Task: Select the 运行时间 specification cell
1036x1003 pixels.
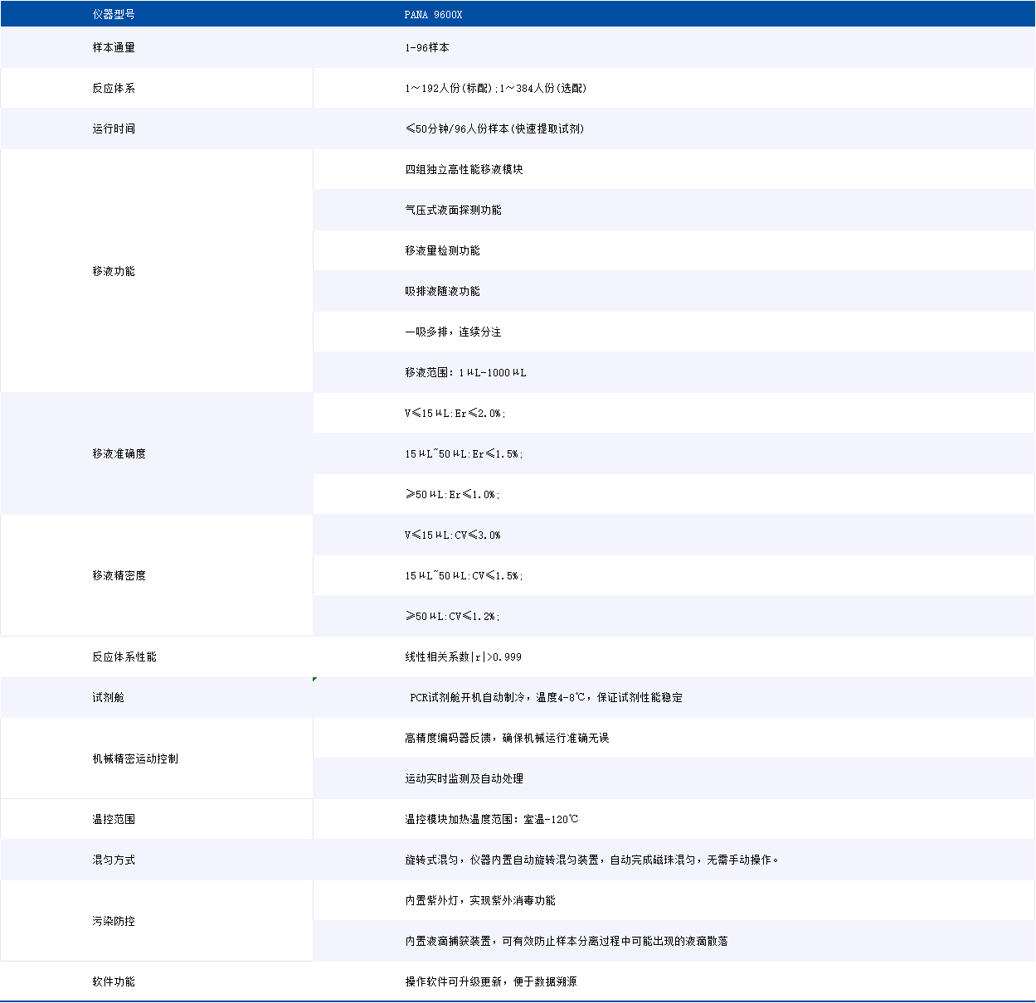Action: 494,128
